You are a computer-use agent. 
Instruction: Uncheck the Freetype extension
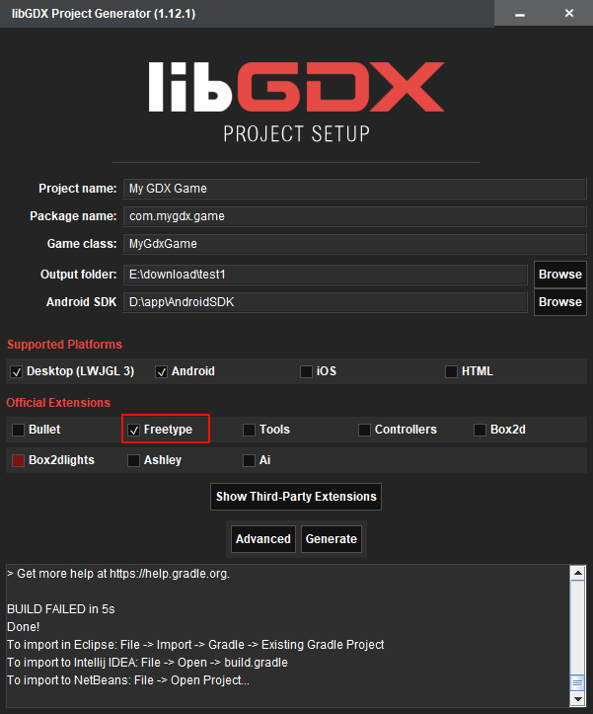[134, 431]
